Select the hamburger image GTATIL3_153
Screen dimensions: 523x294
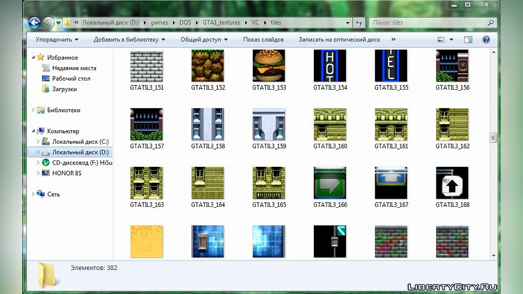point(269,66)
